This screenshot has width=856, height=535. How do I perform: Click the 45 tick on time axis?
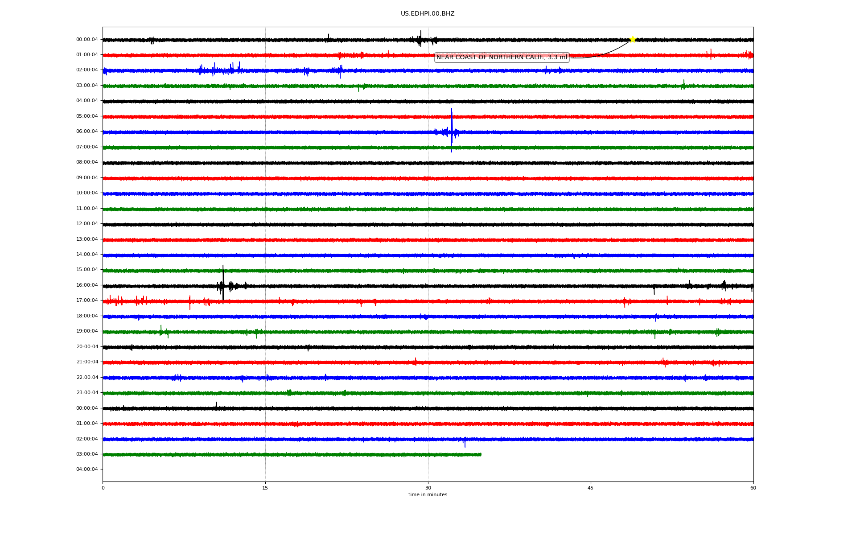[591, 488]
